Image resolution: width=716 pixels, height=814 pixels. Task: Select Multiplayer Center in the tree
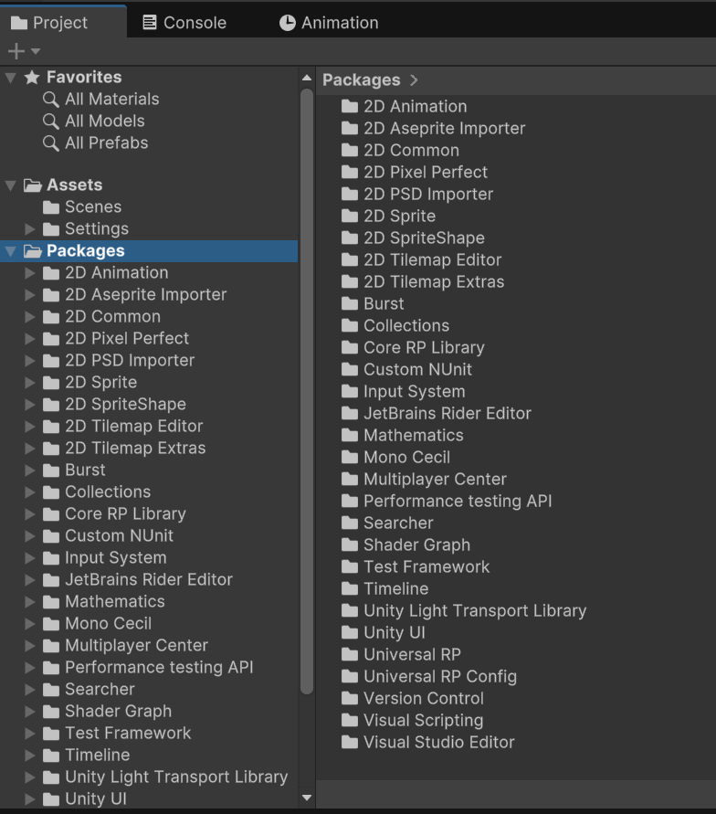tap(149, 645)
